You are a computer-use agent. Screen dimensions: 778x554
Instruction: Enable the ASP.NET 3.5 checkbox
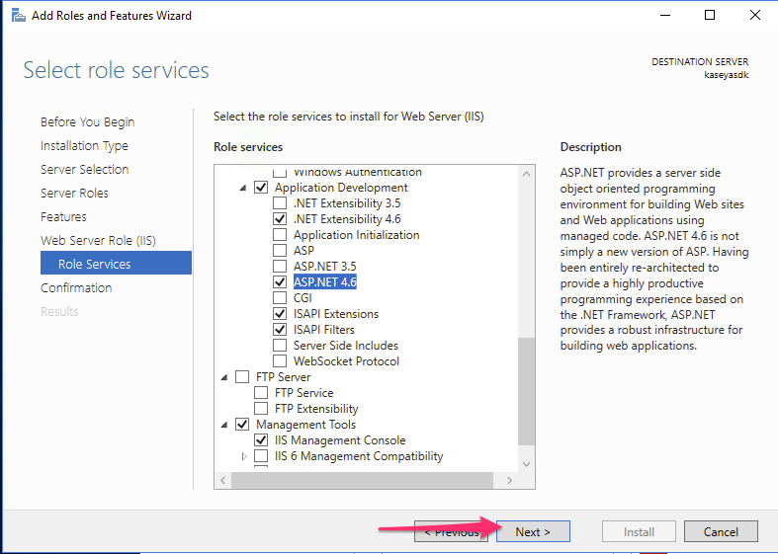pyautogui.click(x=280, y=266)
